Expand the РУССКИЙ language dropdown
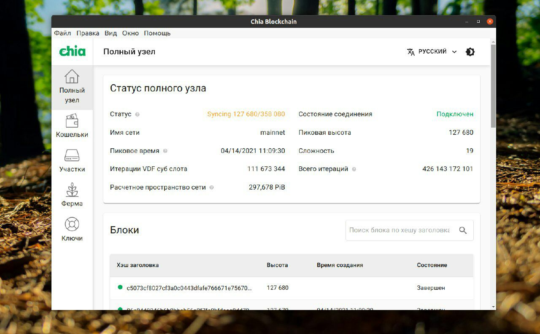540x334 pixels. tap(432, 52)
